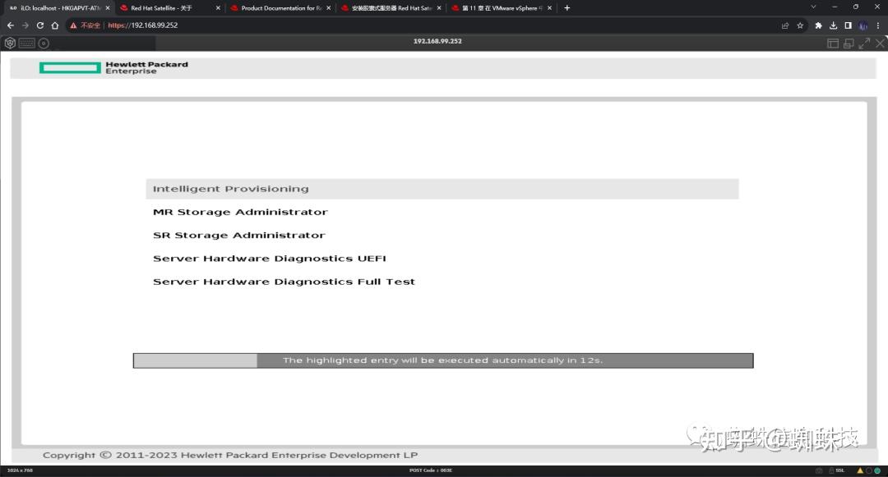888x477 pixels.
Task: Reload the iLO remote console page
Action: pos(40,25)
